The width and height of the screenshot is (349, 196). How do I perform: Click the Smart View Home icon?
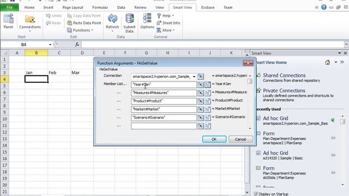click(327, 63)
